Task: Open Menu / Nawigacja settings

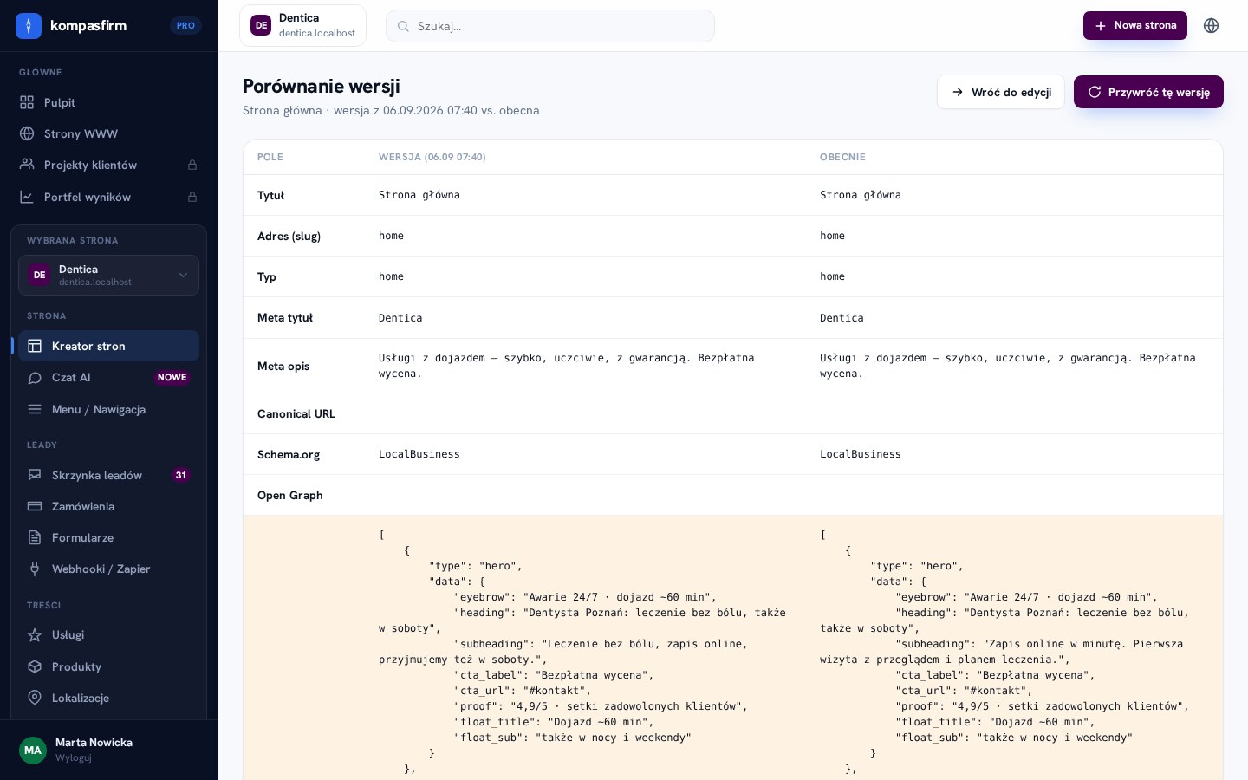Action: coord(108,409)
